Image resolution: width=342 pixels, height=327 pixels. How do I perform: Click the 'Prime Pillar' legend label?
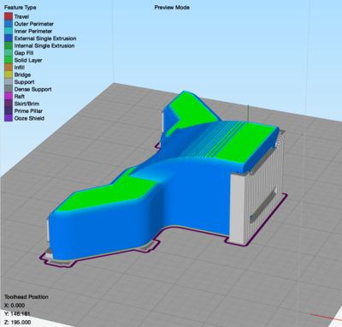coord(28,111)
